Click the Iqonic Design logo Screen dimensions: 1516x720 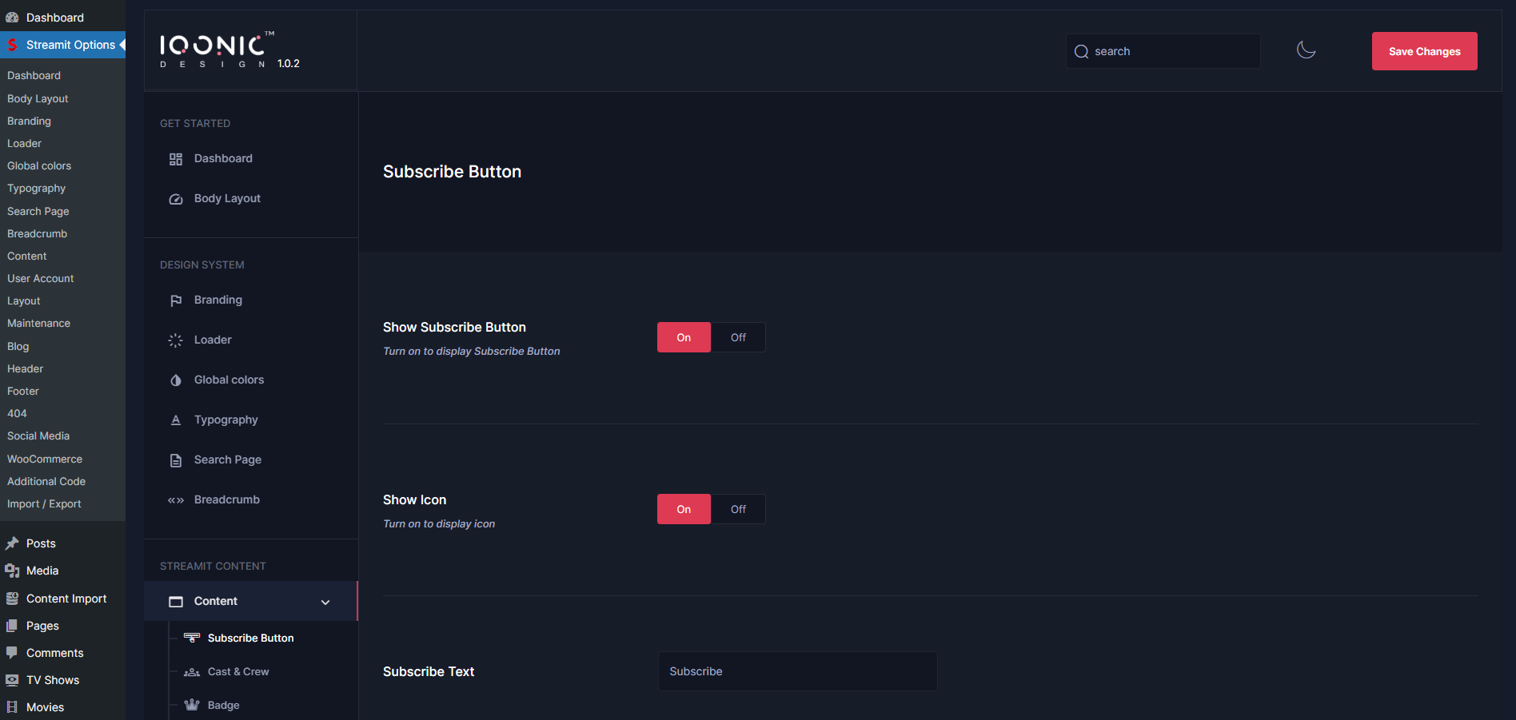217,50
